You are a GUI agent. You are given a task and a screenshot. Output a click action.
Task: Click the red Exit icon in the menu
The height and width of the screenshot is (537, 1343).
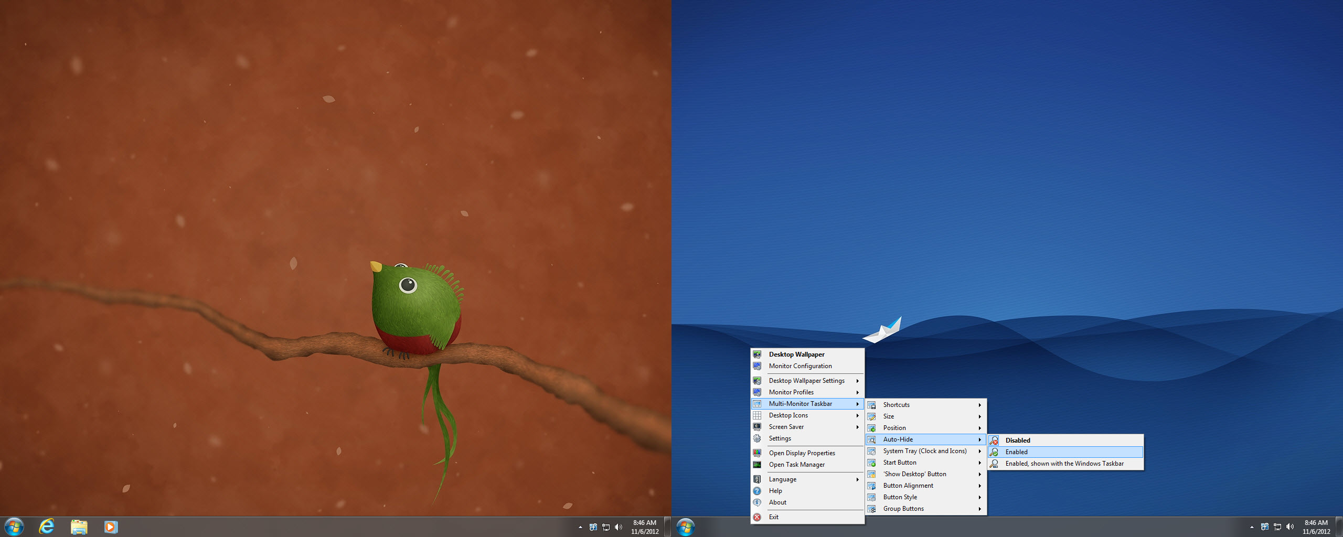click(757, 517)
